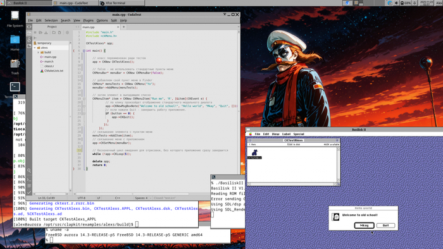This screenshot has width=443, height=249.
Task: Toggle code fold at int main() line
Action: [84, 51]
